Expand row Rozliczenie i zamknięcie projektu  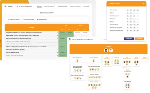click(57, 50)
